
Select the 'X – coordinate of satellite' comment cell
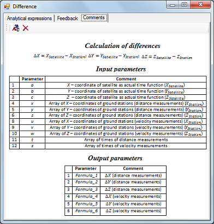point(126,85)
